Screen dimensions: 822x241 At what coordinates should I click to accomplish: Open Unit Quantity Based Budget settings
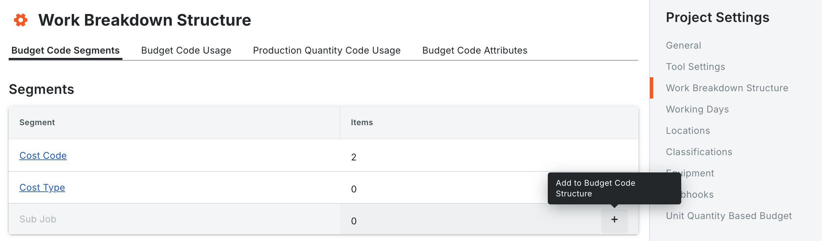tap(729, 216)
